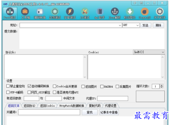Decrease the 循环次数 spinner value

point(162,87)
